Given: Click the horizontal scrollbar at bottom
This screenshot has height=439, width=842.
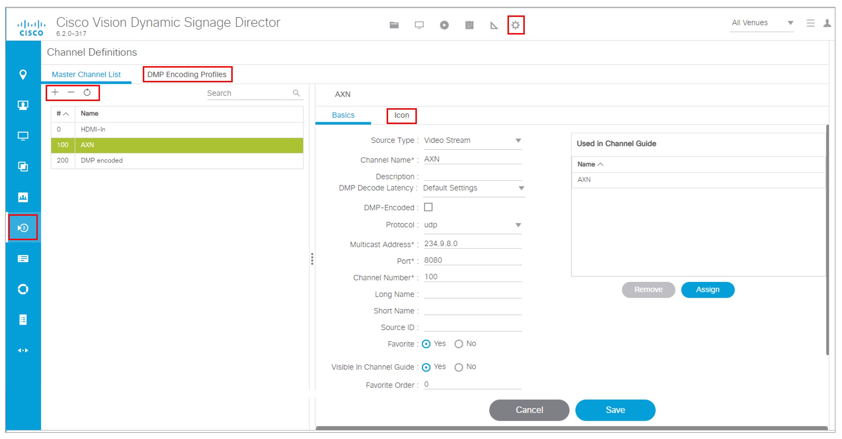Looking at the screenshot, I should (572, 428).
